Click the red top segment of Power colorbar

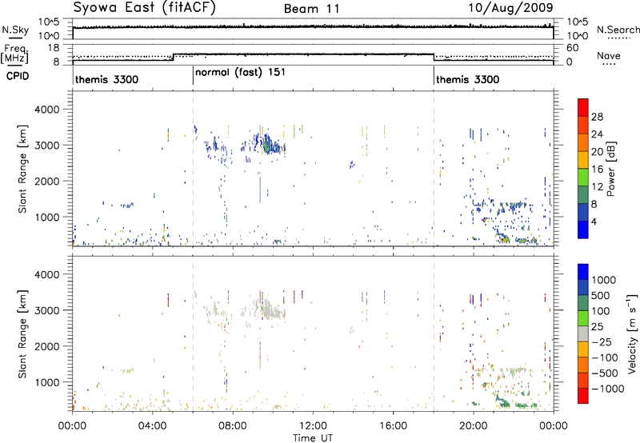[x=583, y=107]
